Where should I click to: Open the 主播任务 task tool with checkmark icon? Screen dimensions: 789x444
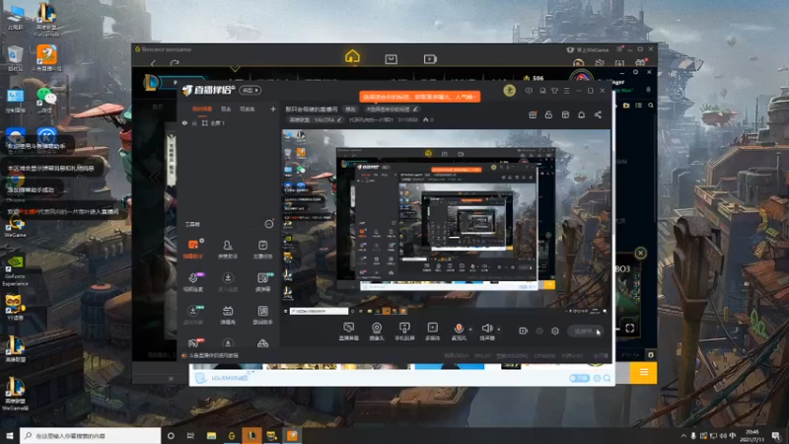(x=262, y=249)
